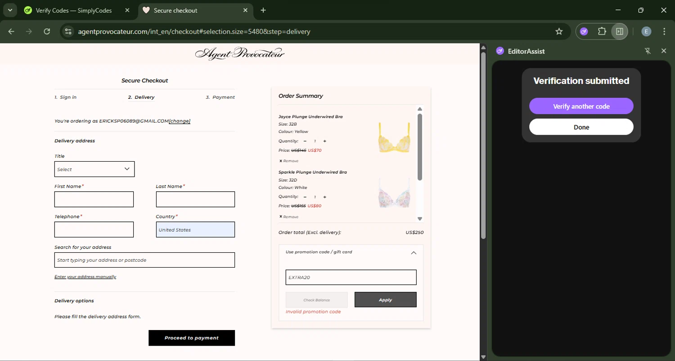Click the Invalid promotion code message
Viewport: 675px width, 361px height.
tap(313, 312)
